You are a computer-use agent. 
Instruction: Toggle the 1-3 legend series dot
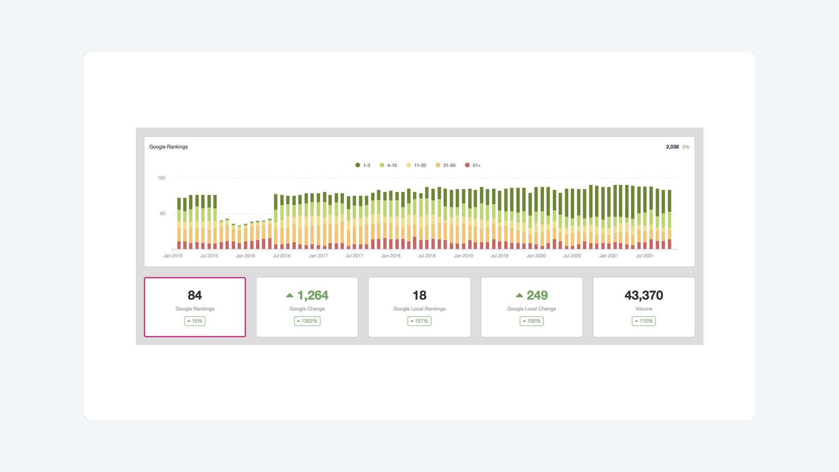[357, 165]
